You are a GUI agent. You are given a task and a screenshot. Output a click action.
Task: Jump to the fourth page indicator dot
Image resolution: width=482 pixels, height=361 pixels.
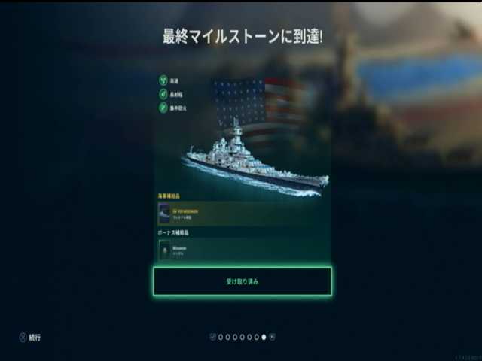(x=243, y=337)
